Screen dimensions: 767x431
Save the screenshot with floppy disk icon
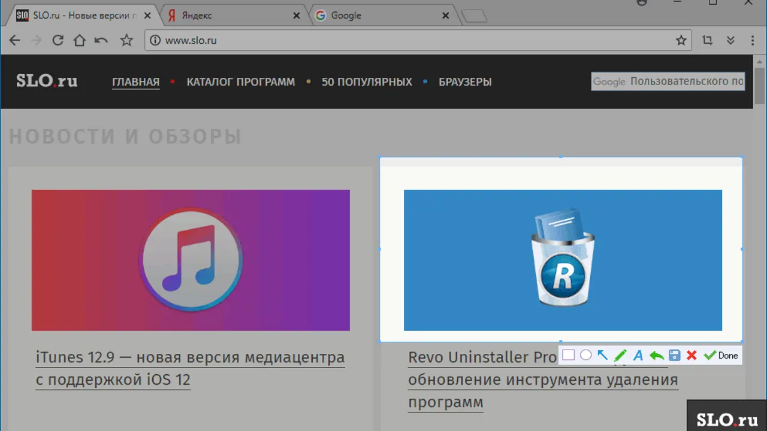point(674,356)
